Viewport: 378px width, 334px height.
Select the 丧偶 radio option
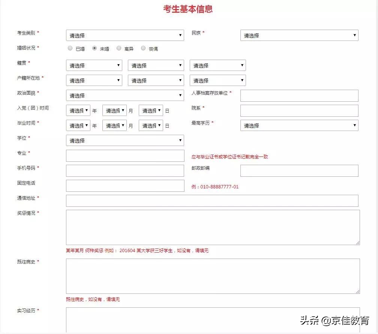click(x=143, y=48)
